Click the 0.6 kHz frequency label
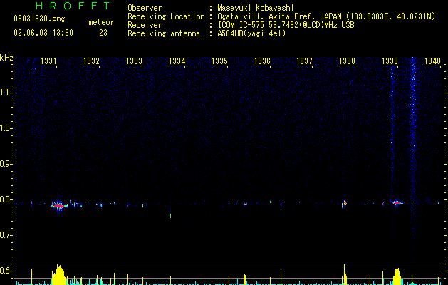This screenshot has width=448, height=285. (x=6, y=271)
